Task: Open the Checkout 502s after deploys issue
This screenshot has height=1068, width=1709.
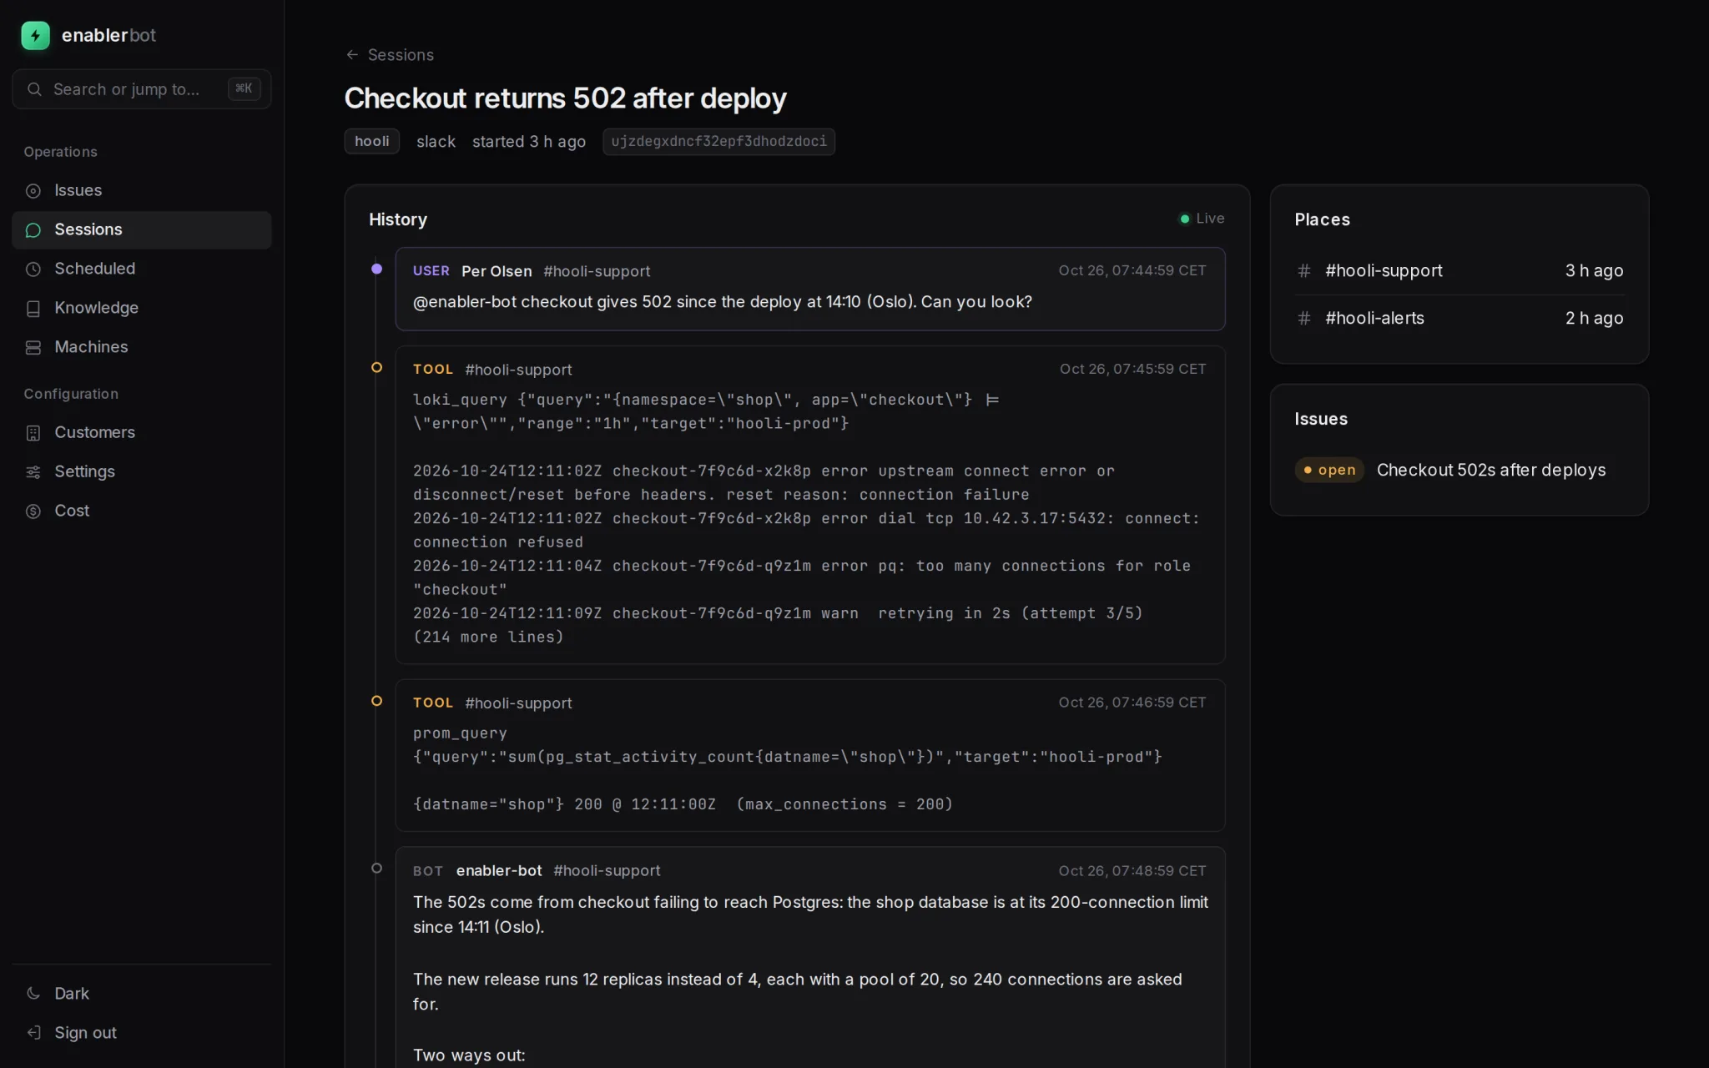Action: point(1490,470)
